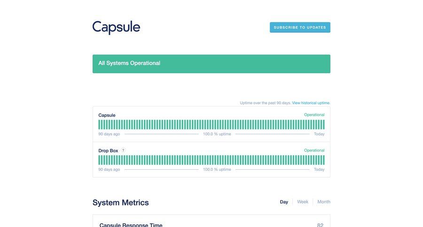Screen dimensions: 423x227
Task: Click the Drop Box component name
Action: pos(108,151)
